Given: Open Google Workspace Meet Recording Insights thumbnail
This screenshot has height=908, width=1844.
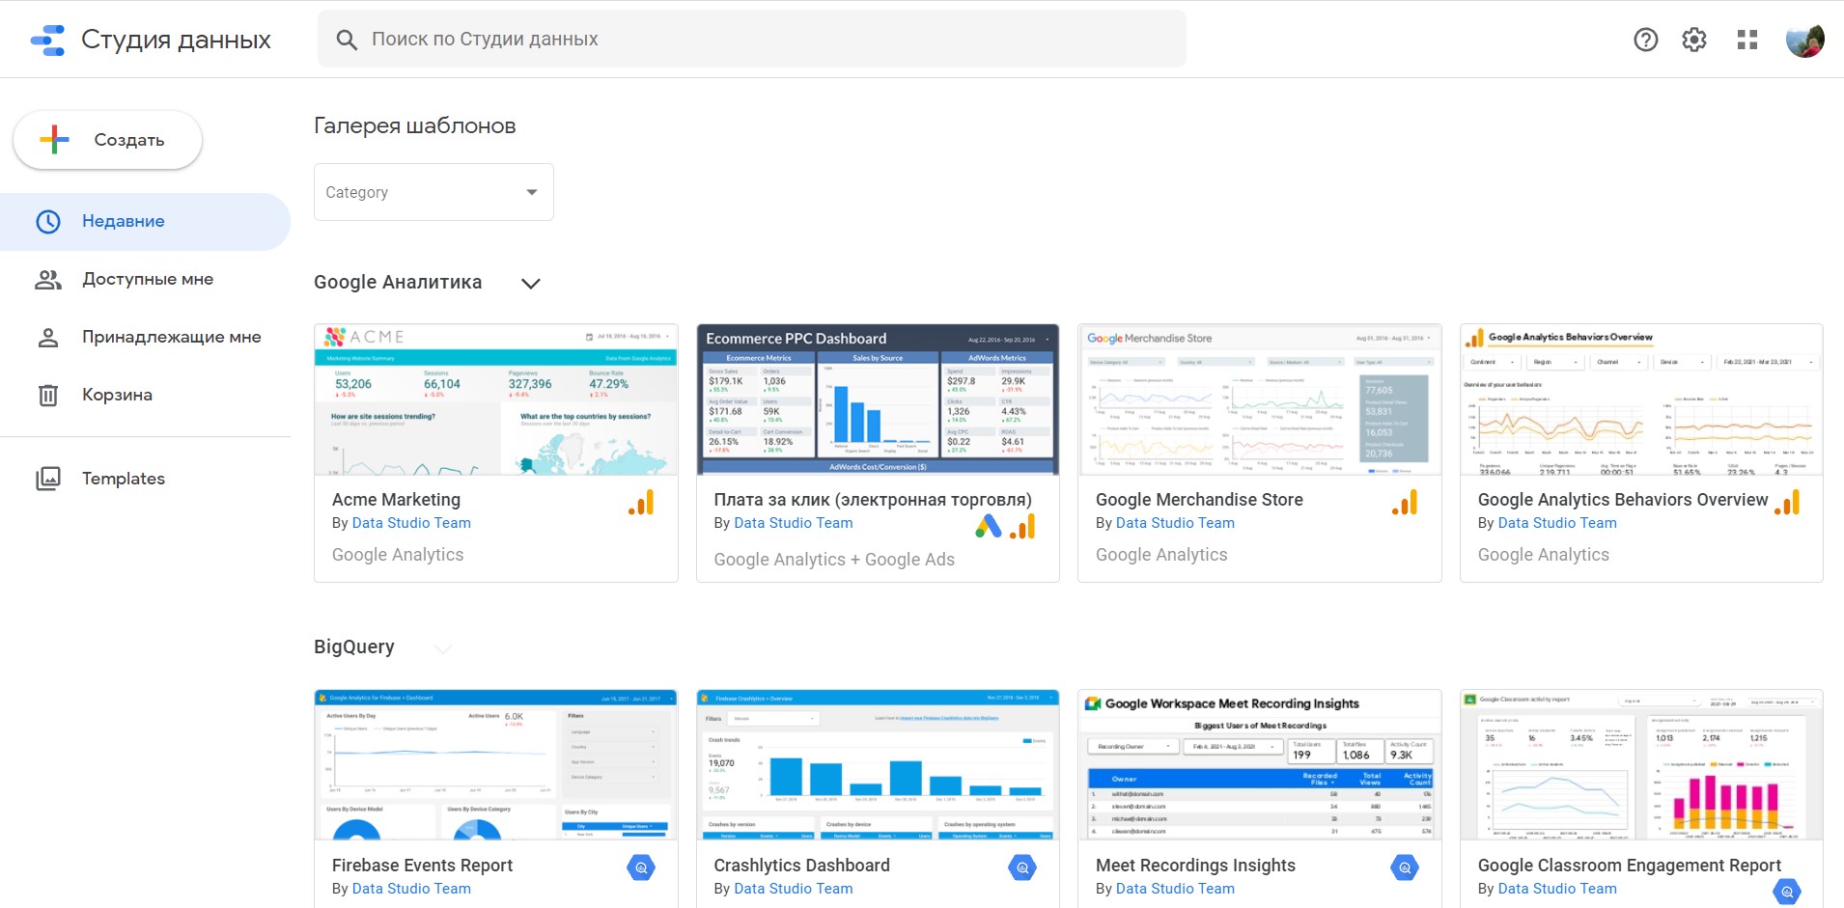Looking at the screenshot, I should pyautogui.click(x=1260, y=765).
